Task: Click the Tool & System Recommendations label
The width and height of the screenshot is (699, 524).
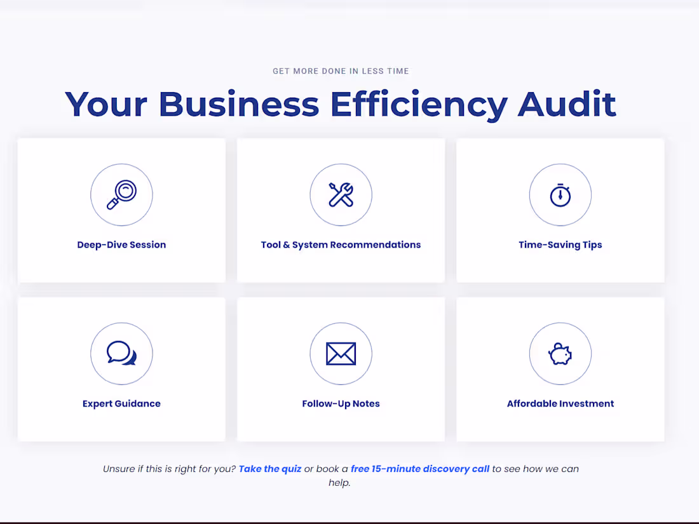Action: 341,245
